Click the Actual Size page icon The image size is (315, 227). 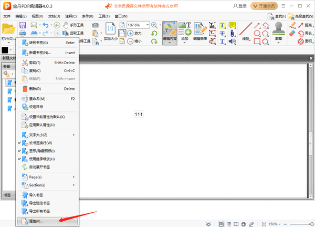pos(111,28)
